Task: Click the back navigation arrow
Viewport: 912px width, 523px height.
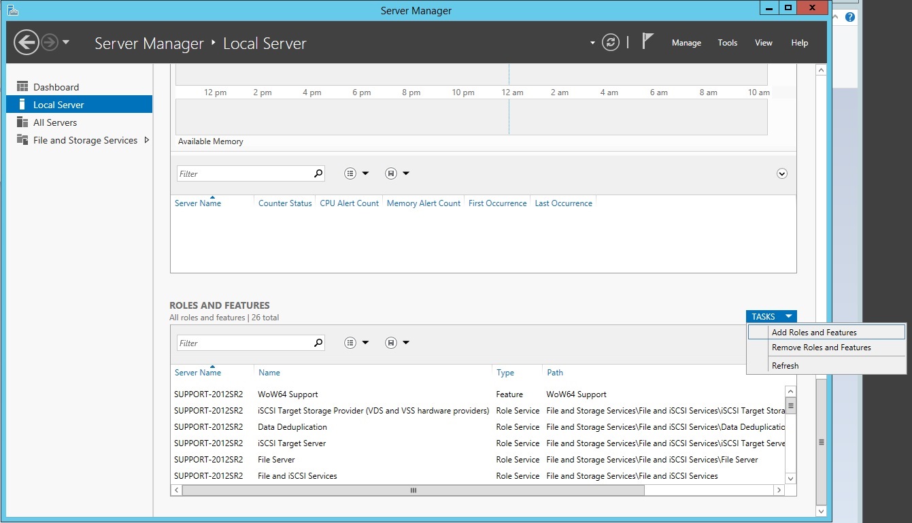Action: click(26, 43)
